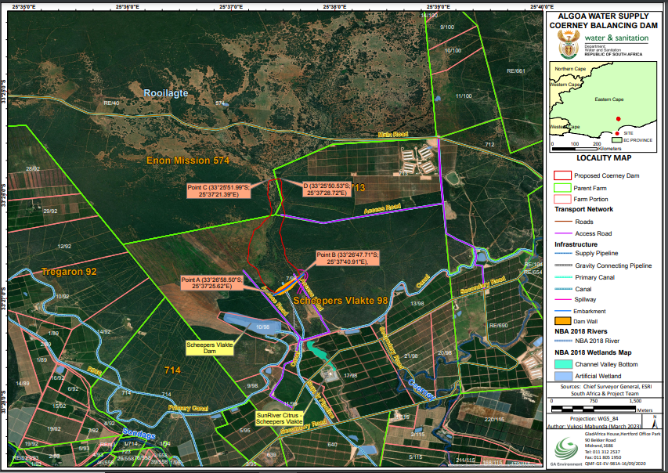The width and height of the screenshot is (668, 473).
Task: Click the red Proposed Coerney Dam legend box
Action: click(x=562, y=175)
